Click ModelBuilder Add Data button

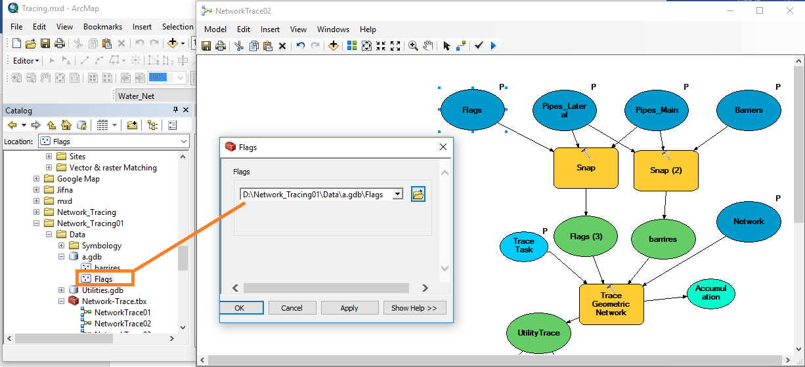[334, 46]
